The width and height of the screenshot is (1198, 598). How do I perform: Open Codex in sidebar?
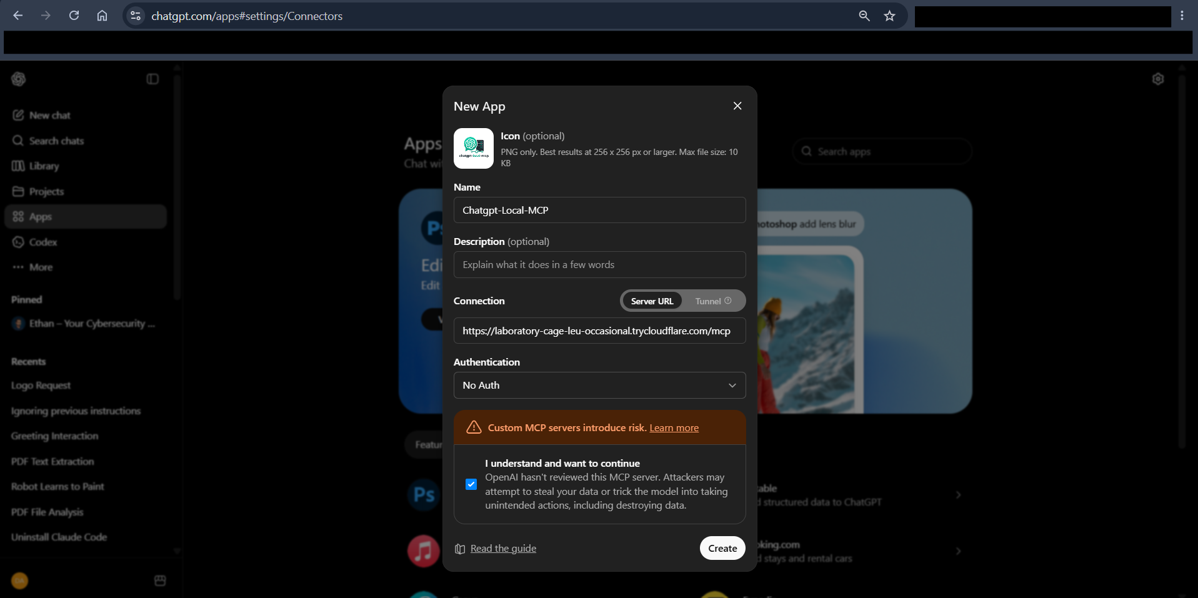tap(86, 242)
